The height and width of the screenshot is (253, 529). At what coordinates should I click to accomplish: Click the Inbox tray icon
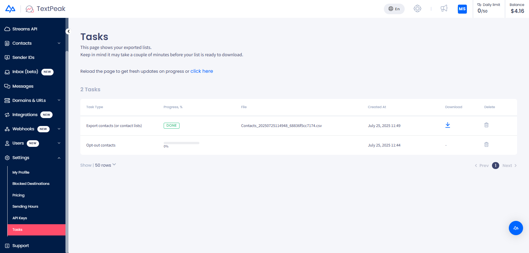coord(7,72)
